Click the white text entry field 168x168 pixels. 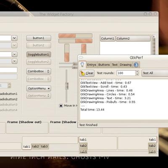pos(8,70)
